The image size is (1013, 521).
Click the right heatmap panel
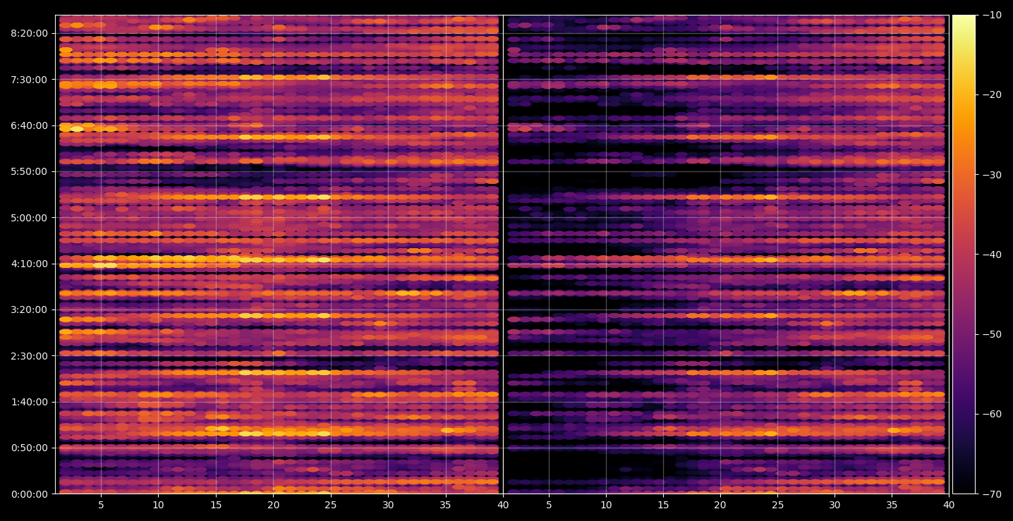click(x=726, y=255)
